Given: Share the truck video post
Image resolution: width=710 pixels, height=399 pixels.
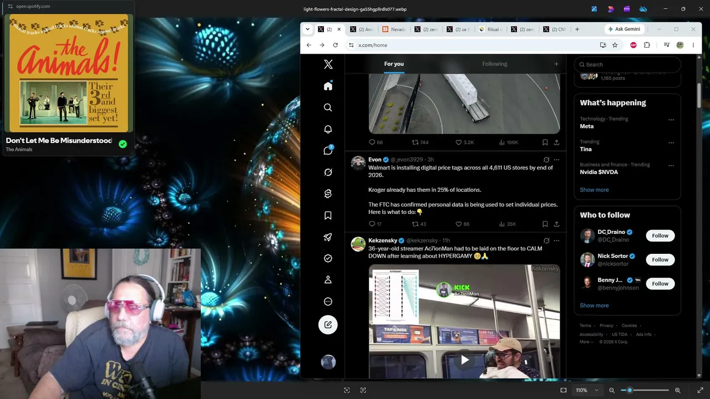Looking at the screenshot, I should [556, 142].
